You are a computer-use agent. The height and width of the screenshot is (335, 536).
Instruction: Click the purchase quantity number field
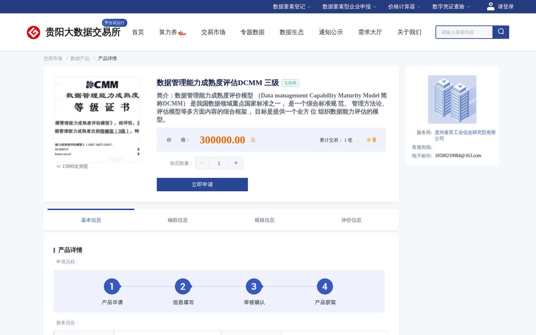tap(219, 163)
